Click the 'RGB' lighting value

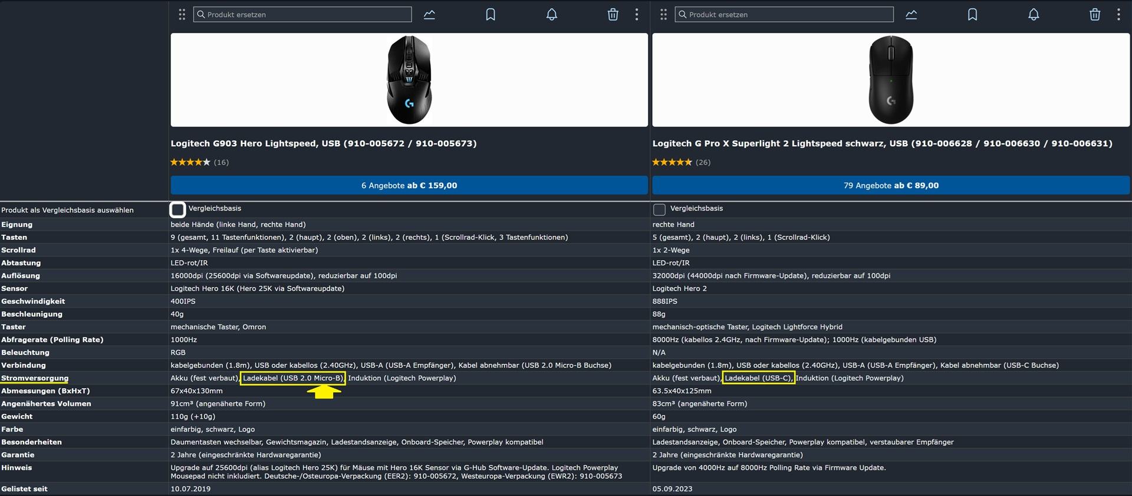coord(178,353)
